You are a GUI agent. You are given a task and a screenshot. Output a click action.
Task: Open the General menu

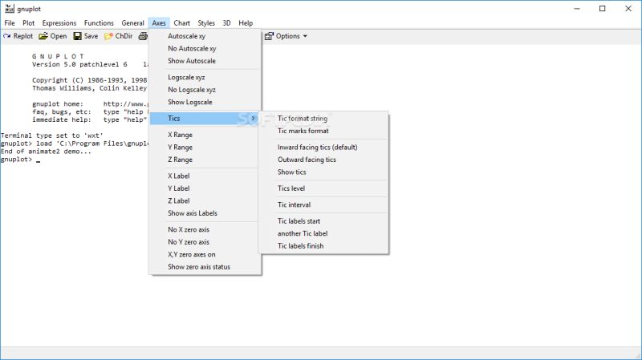(x=132, y=23)
